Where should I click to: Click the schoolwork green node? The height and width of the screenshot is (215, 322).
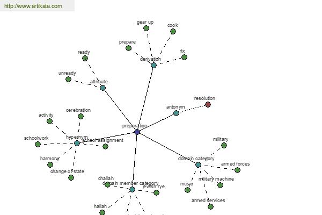(x=38, y=144)
